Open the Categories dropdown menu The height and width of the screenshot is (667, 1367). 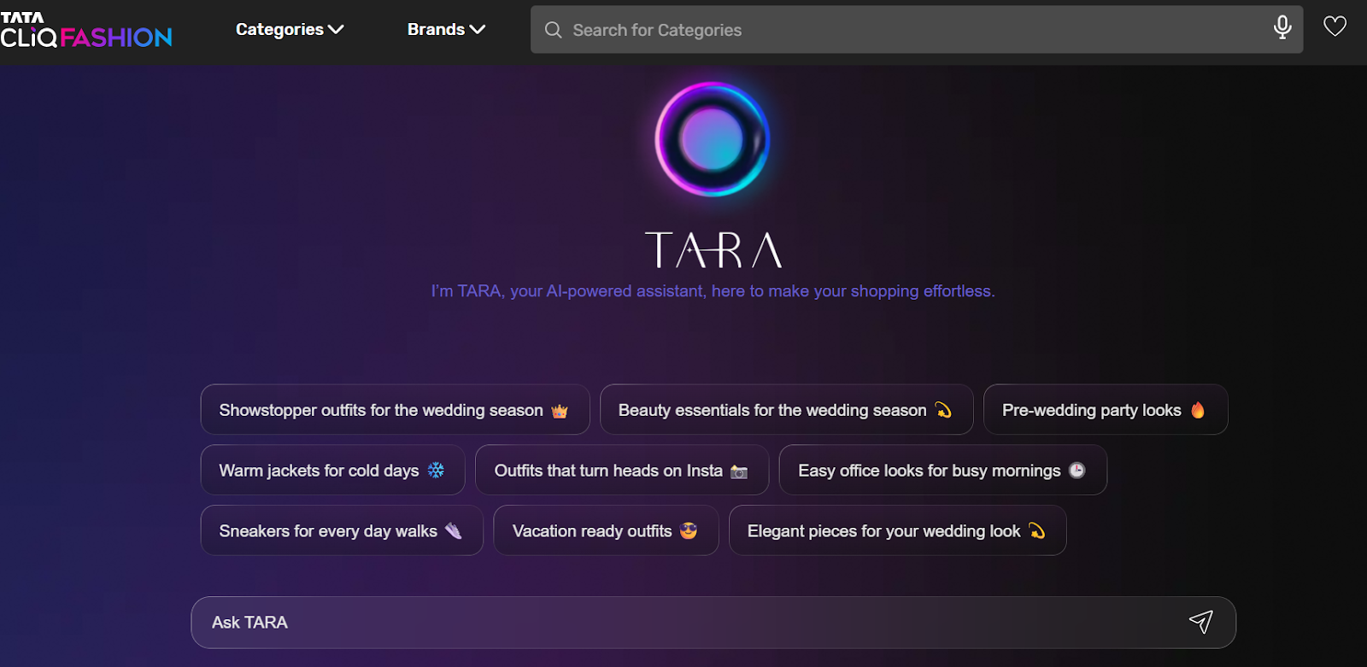pos(290,30)
